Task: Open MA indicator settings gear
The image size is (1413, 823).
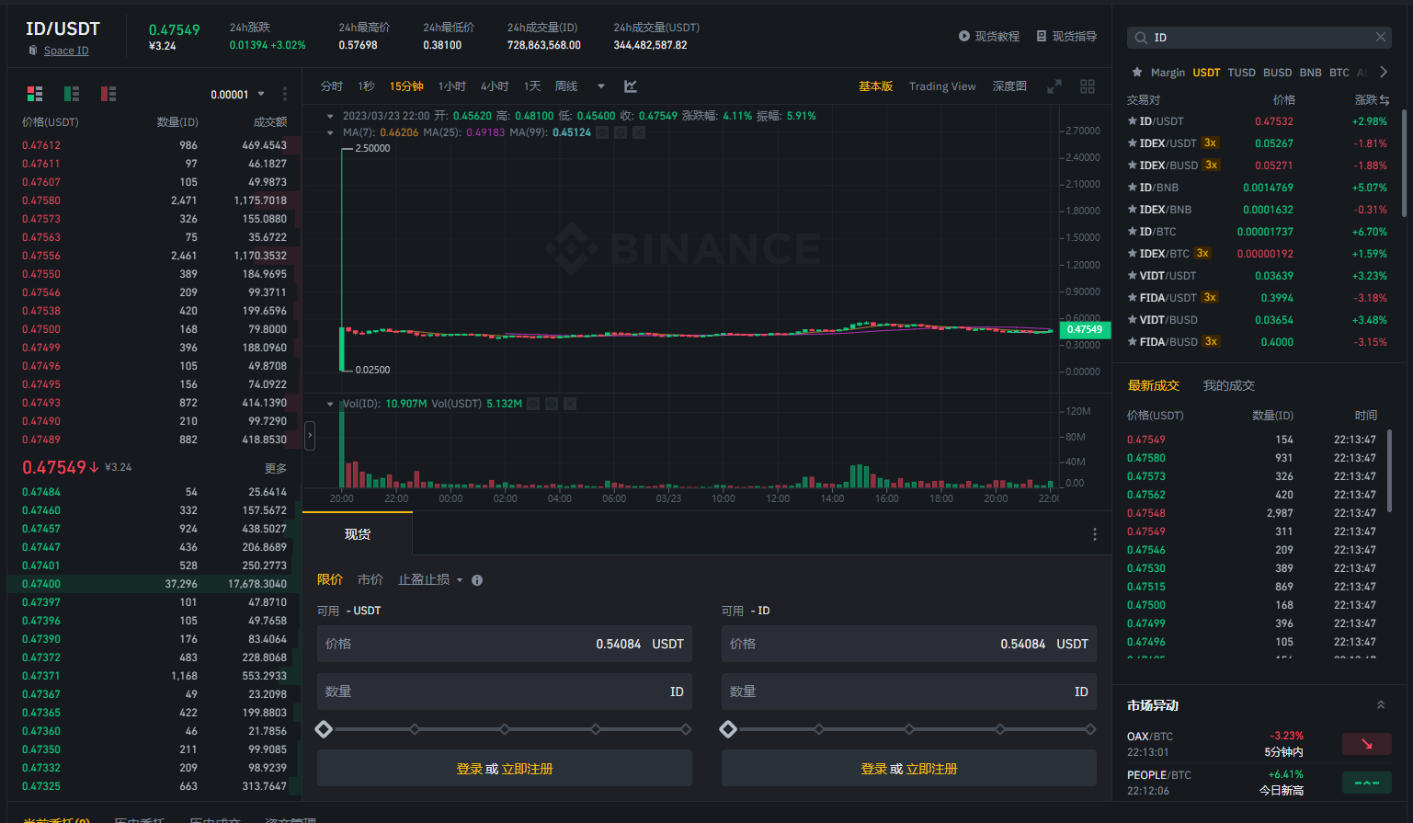Action: click(621, 132)
